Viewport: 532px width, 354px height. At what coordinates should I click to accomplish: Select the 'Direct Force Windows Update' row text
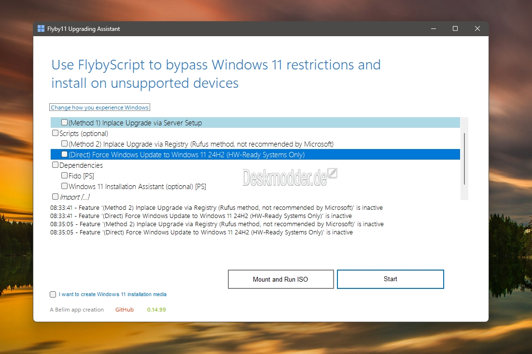[x=187, y=155]
